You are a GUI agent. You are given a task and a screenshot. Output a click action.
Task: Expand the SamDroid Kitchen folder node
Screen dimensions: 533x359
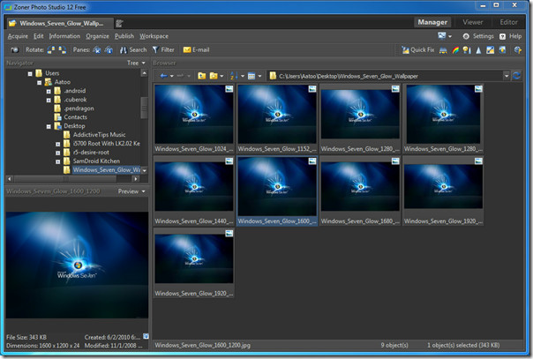click(57, 161)
